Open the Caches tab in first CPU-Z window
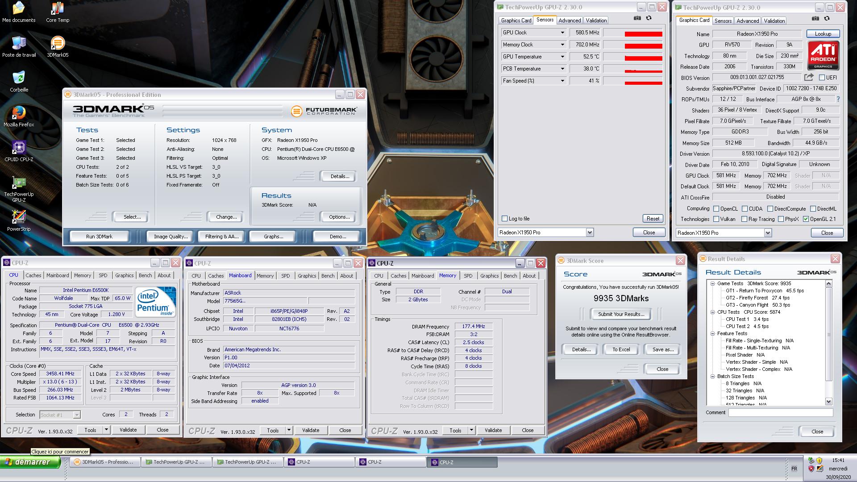The height and width of the screenshot is (482, 857). click(x=33, y=275)
